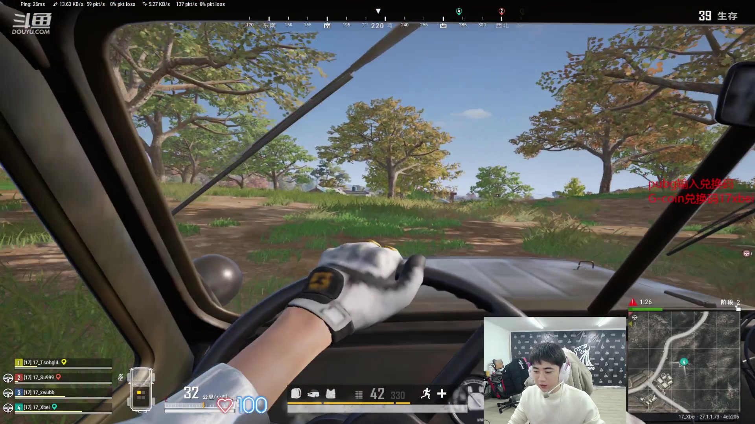Screen dimensions: 755x424
Task: Click the plus heal boost icon
Action: click(x=442, y=393)
